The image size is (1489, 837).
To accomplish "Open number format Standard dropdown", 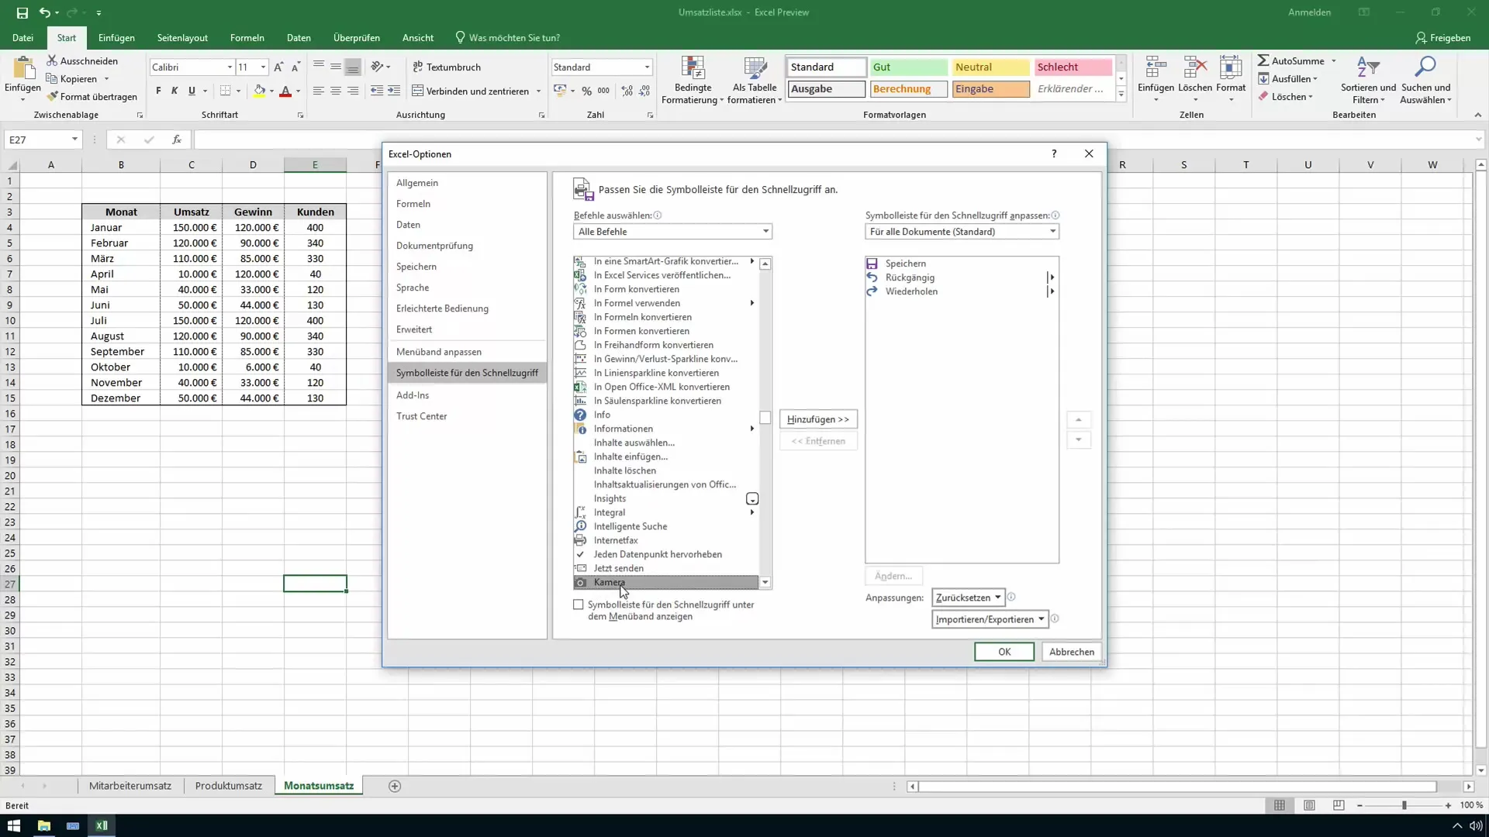I will [x=647, y=67].
